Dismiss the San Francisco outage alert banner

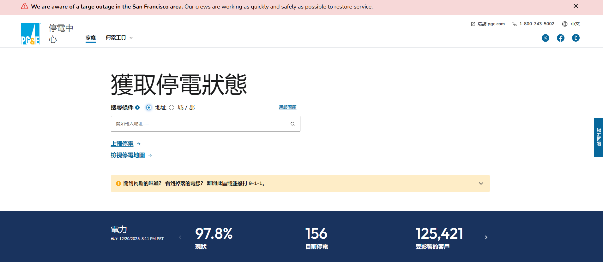576,6
